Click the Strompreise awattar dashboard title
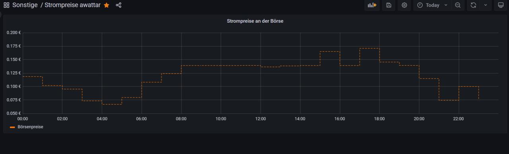509x154 pixels. (x=72, y=5)
